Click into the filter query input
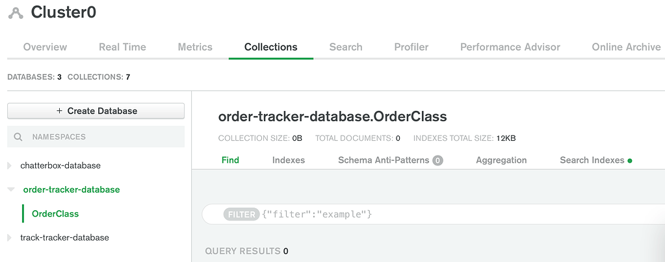This screenshot has height=262, width=665. pyautogui.click(x=455, y=214)
